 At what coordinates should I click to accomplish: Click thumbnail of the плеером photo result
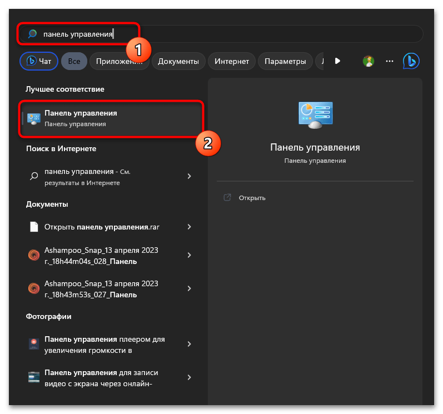[x=34, y=344]
